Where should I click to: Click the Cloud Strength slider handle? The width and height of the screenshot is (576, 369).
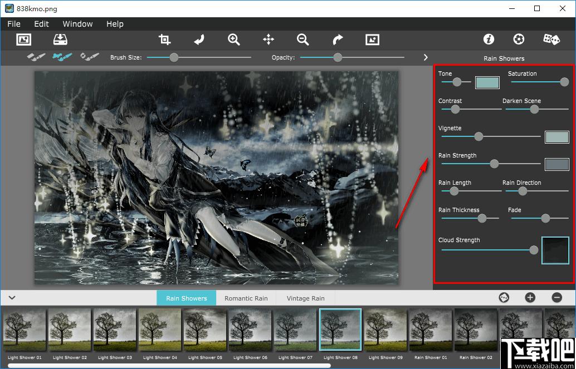click(x=534, y=250)
